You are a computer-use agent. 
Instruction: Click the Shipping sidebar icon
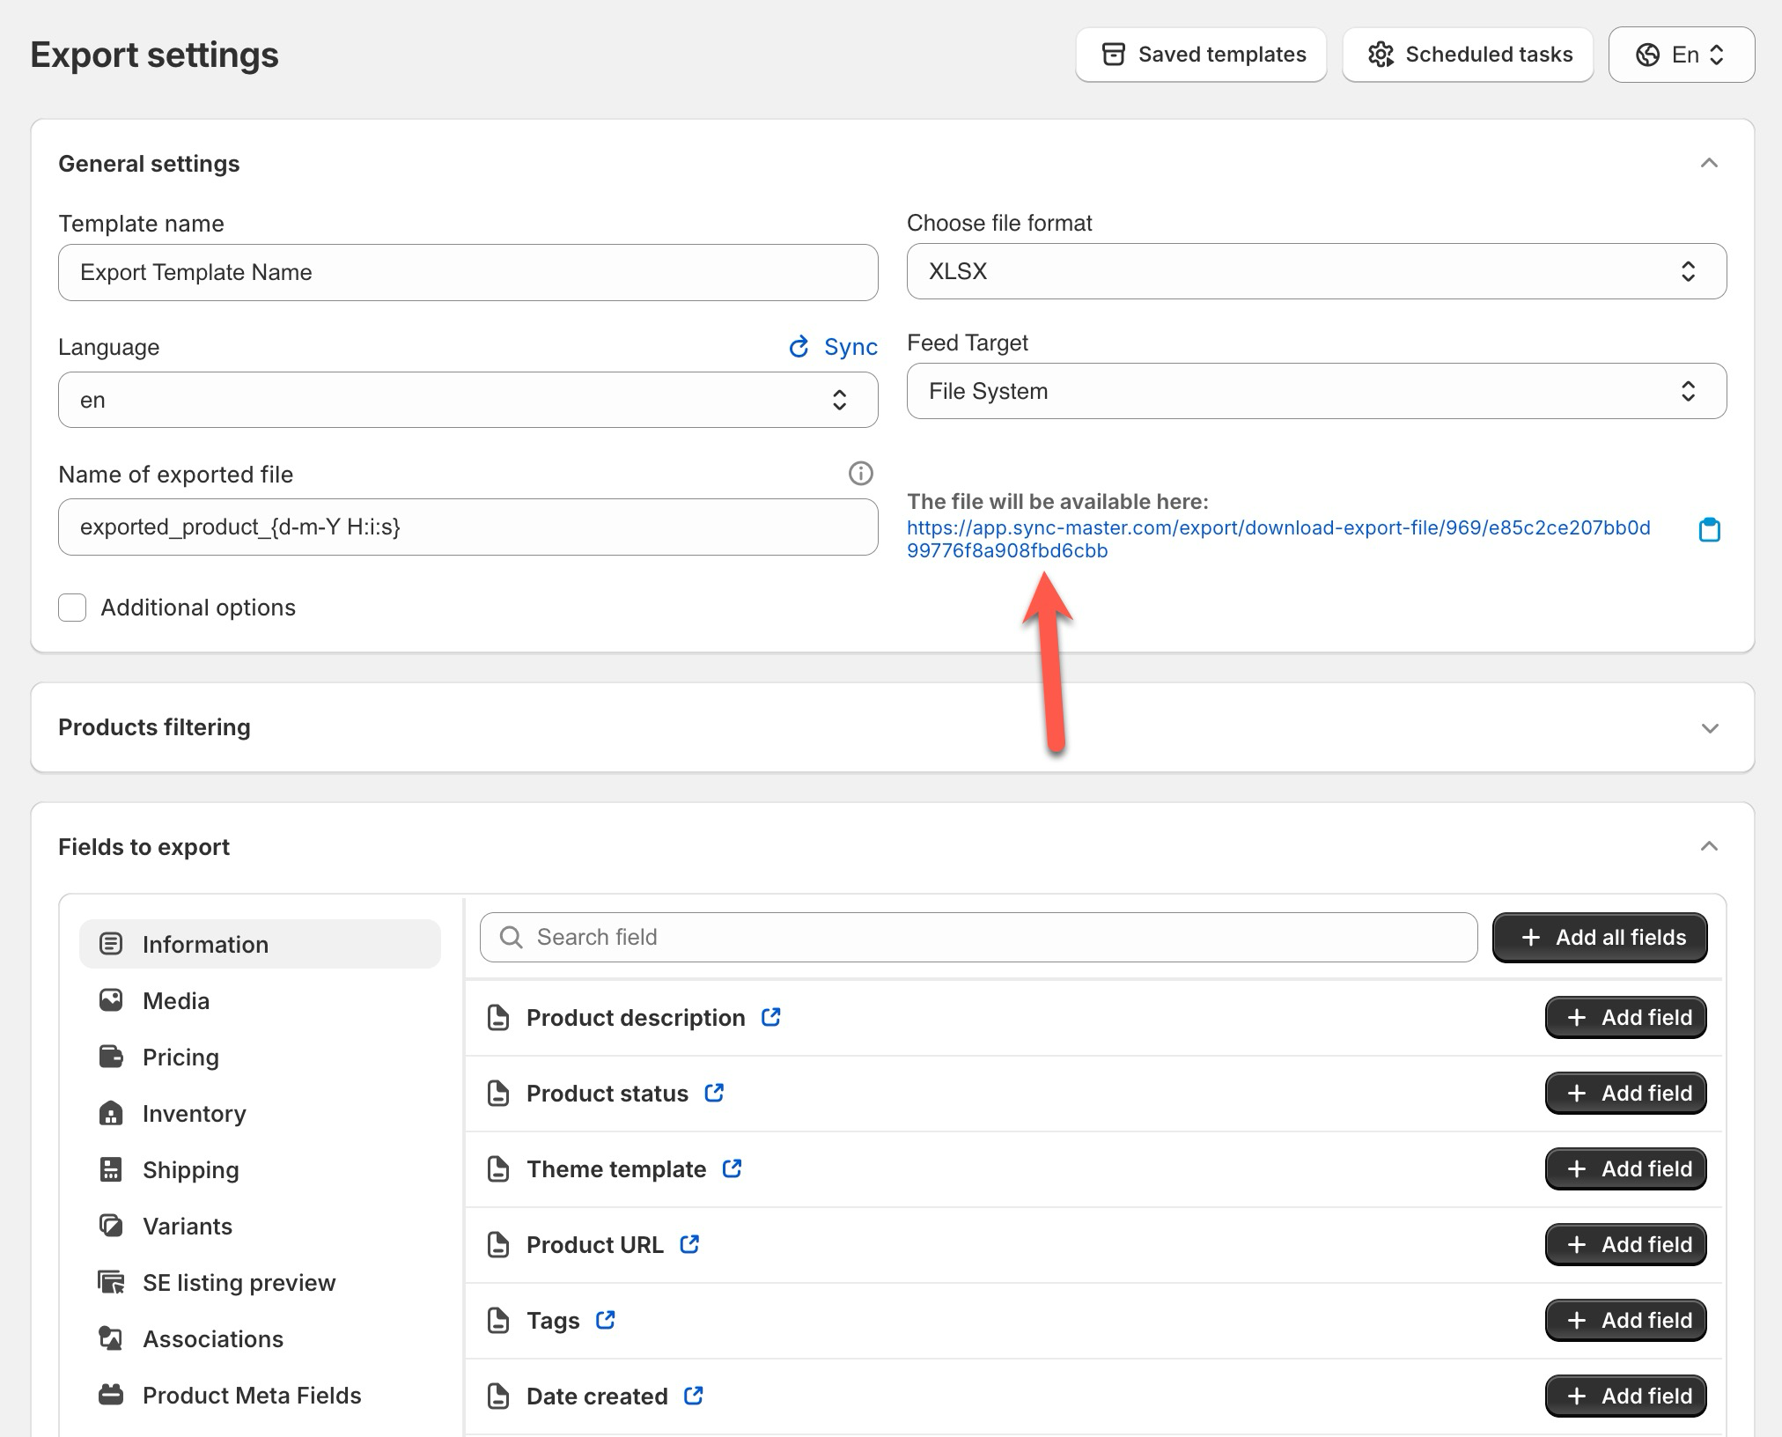coord(111,1169)
